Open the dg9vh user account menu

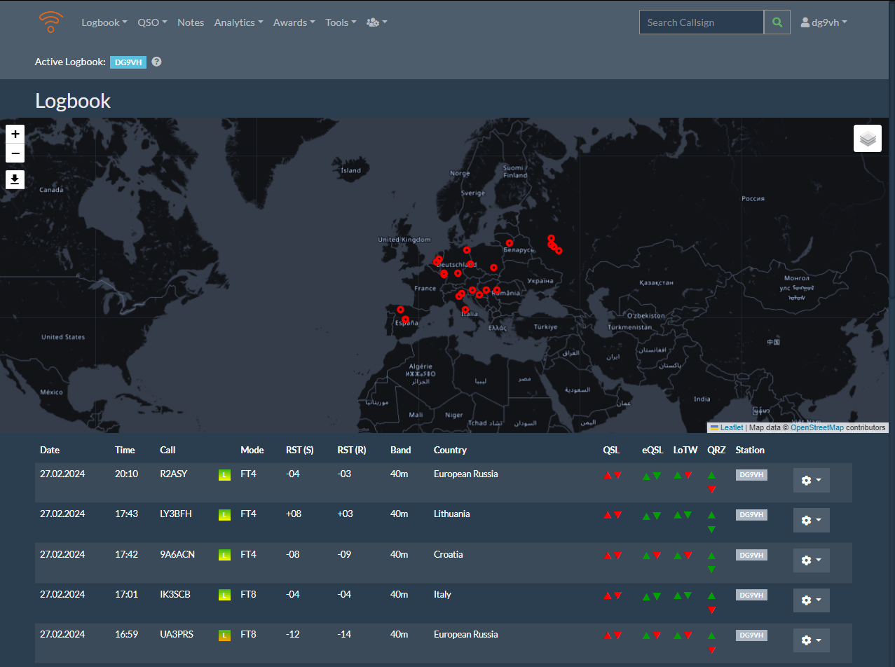tap(824, 22)
